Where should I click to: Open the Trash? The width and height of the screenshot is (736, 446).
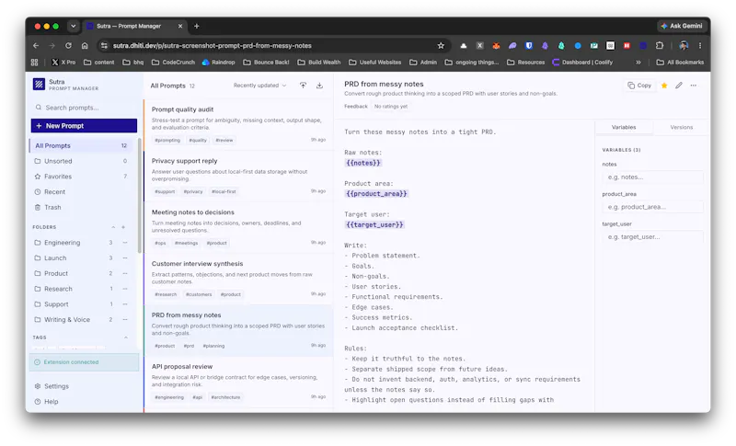click(82, 207)
